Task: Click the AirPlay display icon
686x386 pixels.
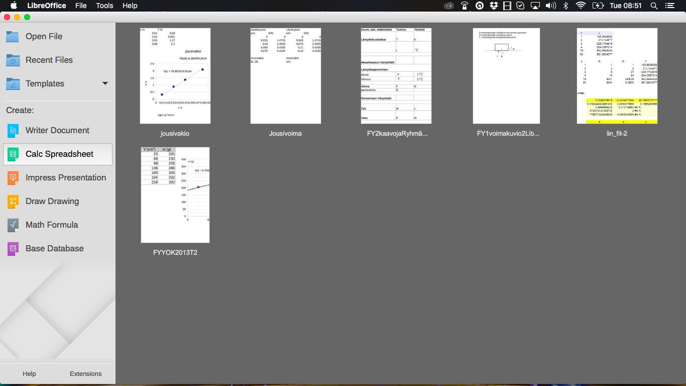Action: point(535,6)
